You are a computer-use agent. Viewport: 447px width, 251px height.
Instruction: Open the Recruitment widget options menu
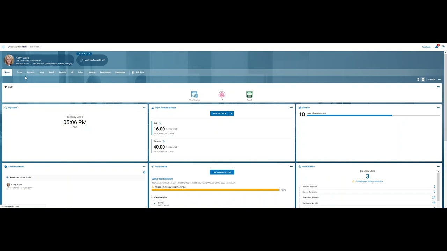pyautogui.click(x=438, y=167)
